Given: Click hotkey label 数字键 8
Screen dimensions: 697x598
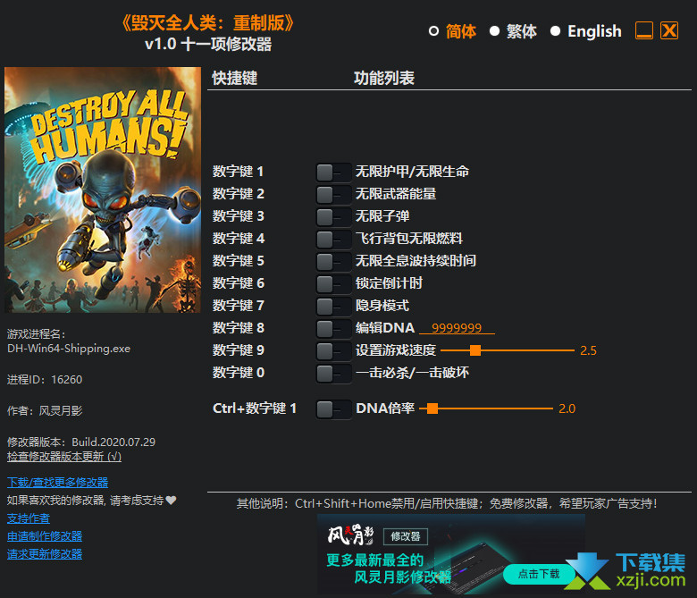Looking at the screenshot, I should 239,328.
